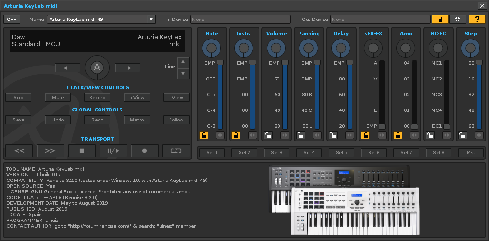Viewport: 489px width, 241px height.
Task: Click the Solo button
Action: [19, 98]
